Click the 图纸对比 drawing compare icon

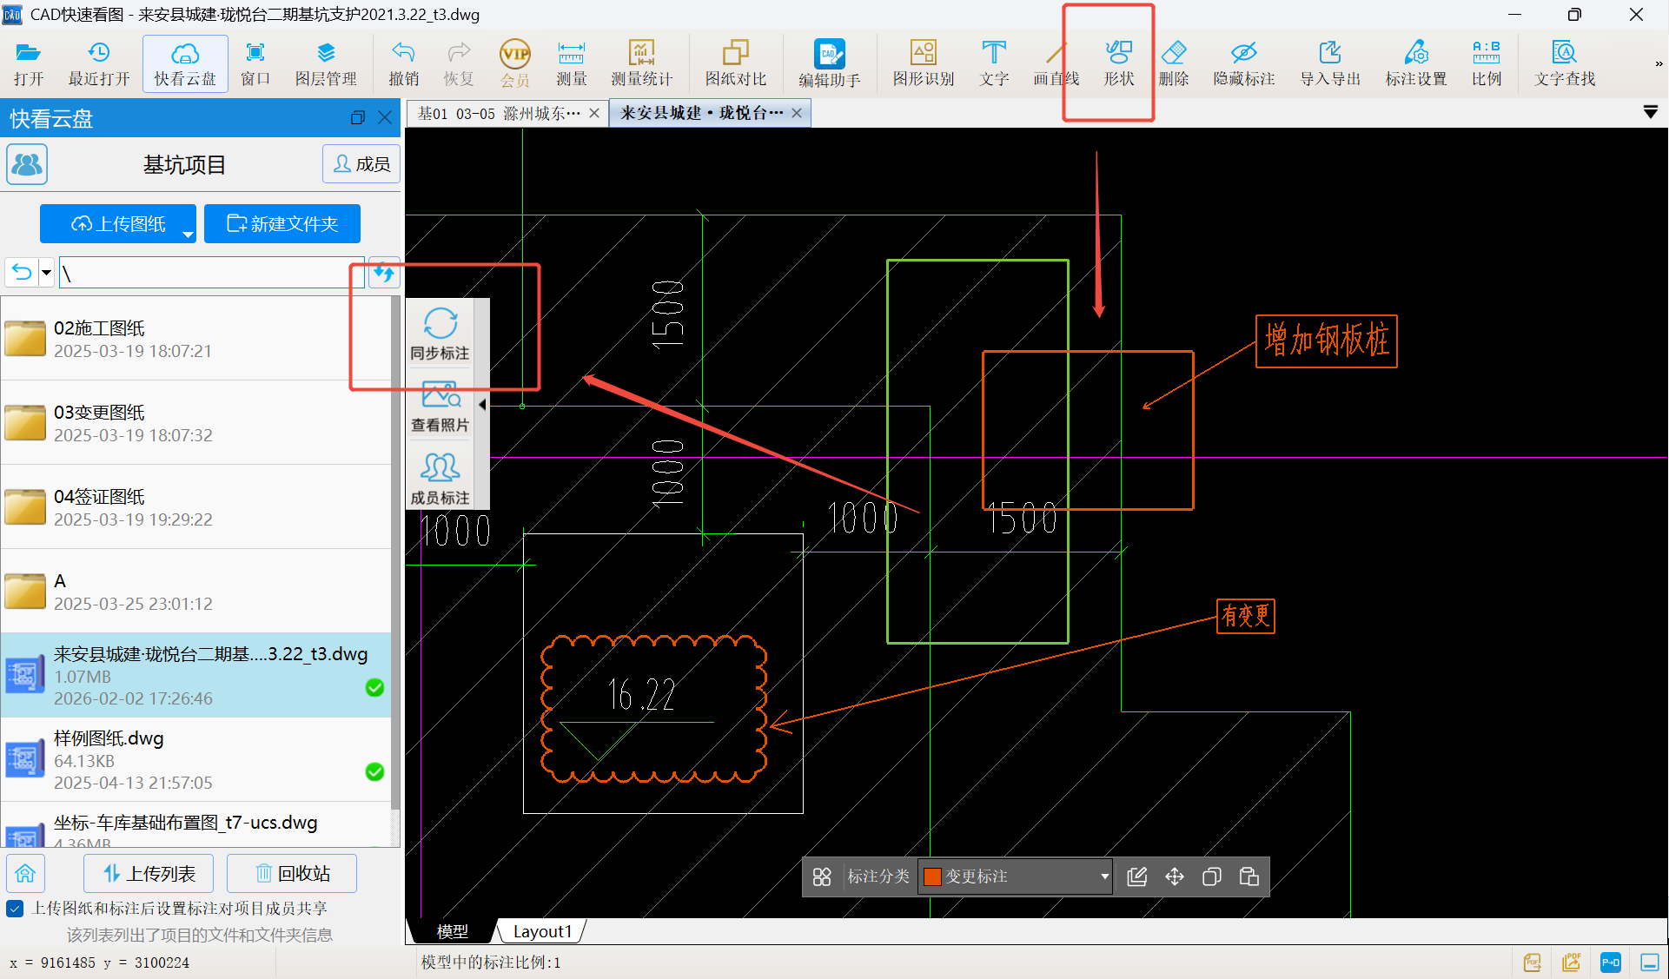tap(735, 63)
